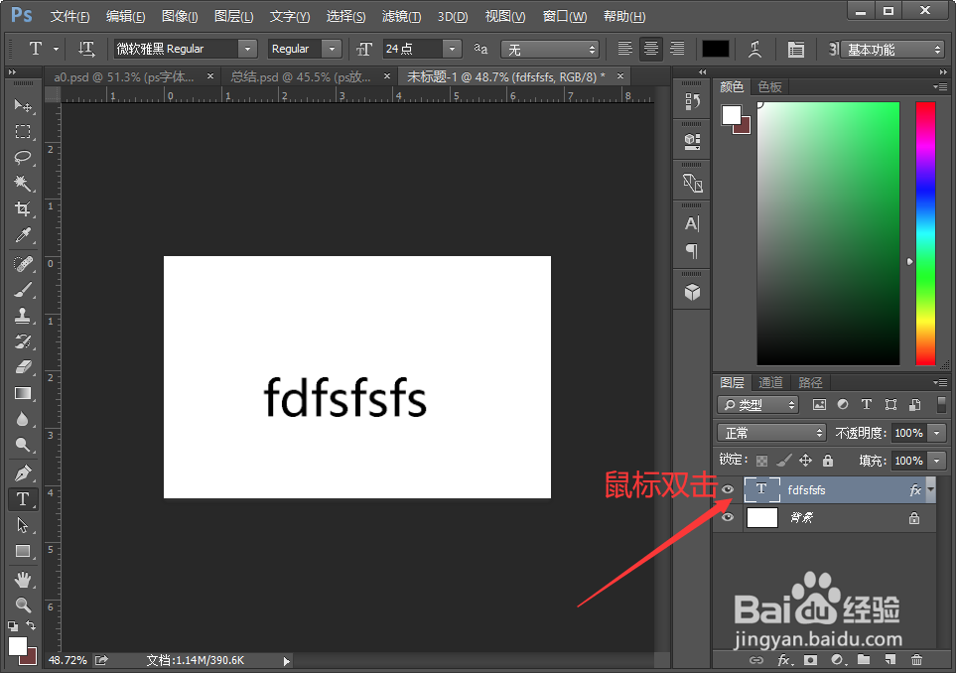This screenshot has width=956, height=673.
Task: Click the text color swatch in options bar
Action: 718,48
